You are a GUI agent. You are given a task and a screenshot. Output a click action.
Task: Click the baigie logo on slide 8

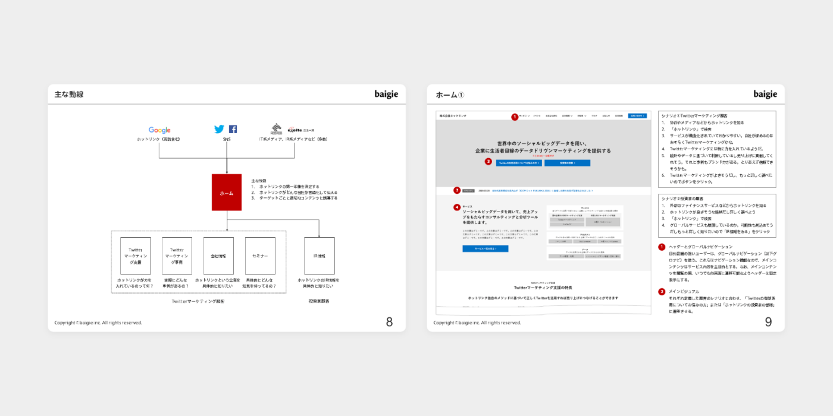tap(386, 94)
